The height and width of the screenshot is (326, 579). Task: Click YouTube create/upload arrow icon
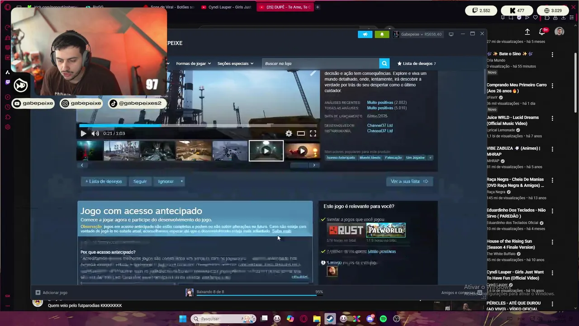tap(527, 32)
